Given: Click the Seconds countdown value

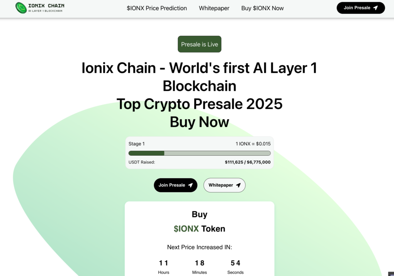Looking at the screenshot, I should tap(235, 263).
